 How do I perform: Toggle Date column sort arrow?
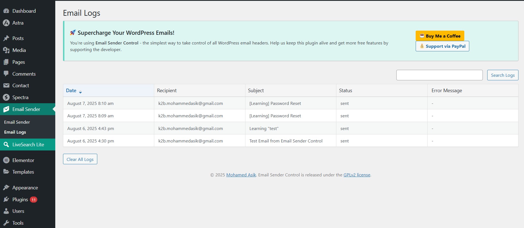pos(80,92)
